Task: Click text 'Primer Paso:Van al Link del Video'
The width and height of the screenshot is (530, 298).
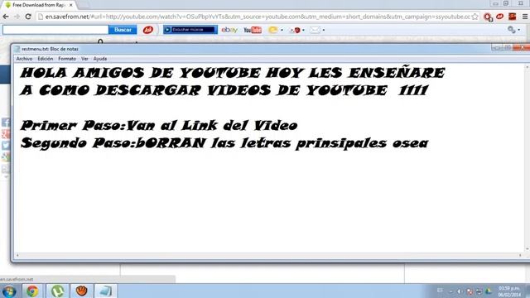Action: 158,125
